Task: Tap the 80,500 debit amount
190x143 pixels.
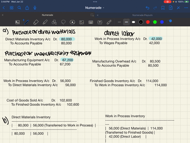Action: pos(155,61)
